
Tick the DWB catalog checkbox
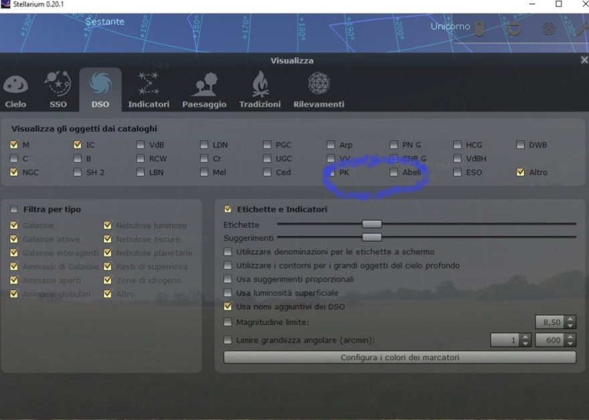tap(520, 144)
